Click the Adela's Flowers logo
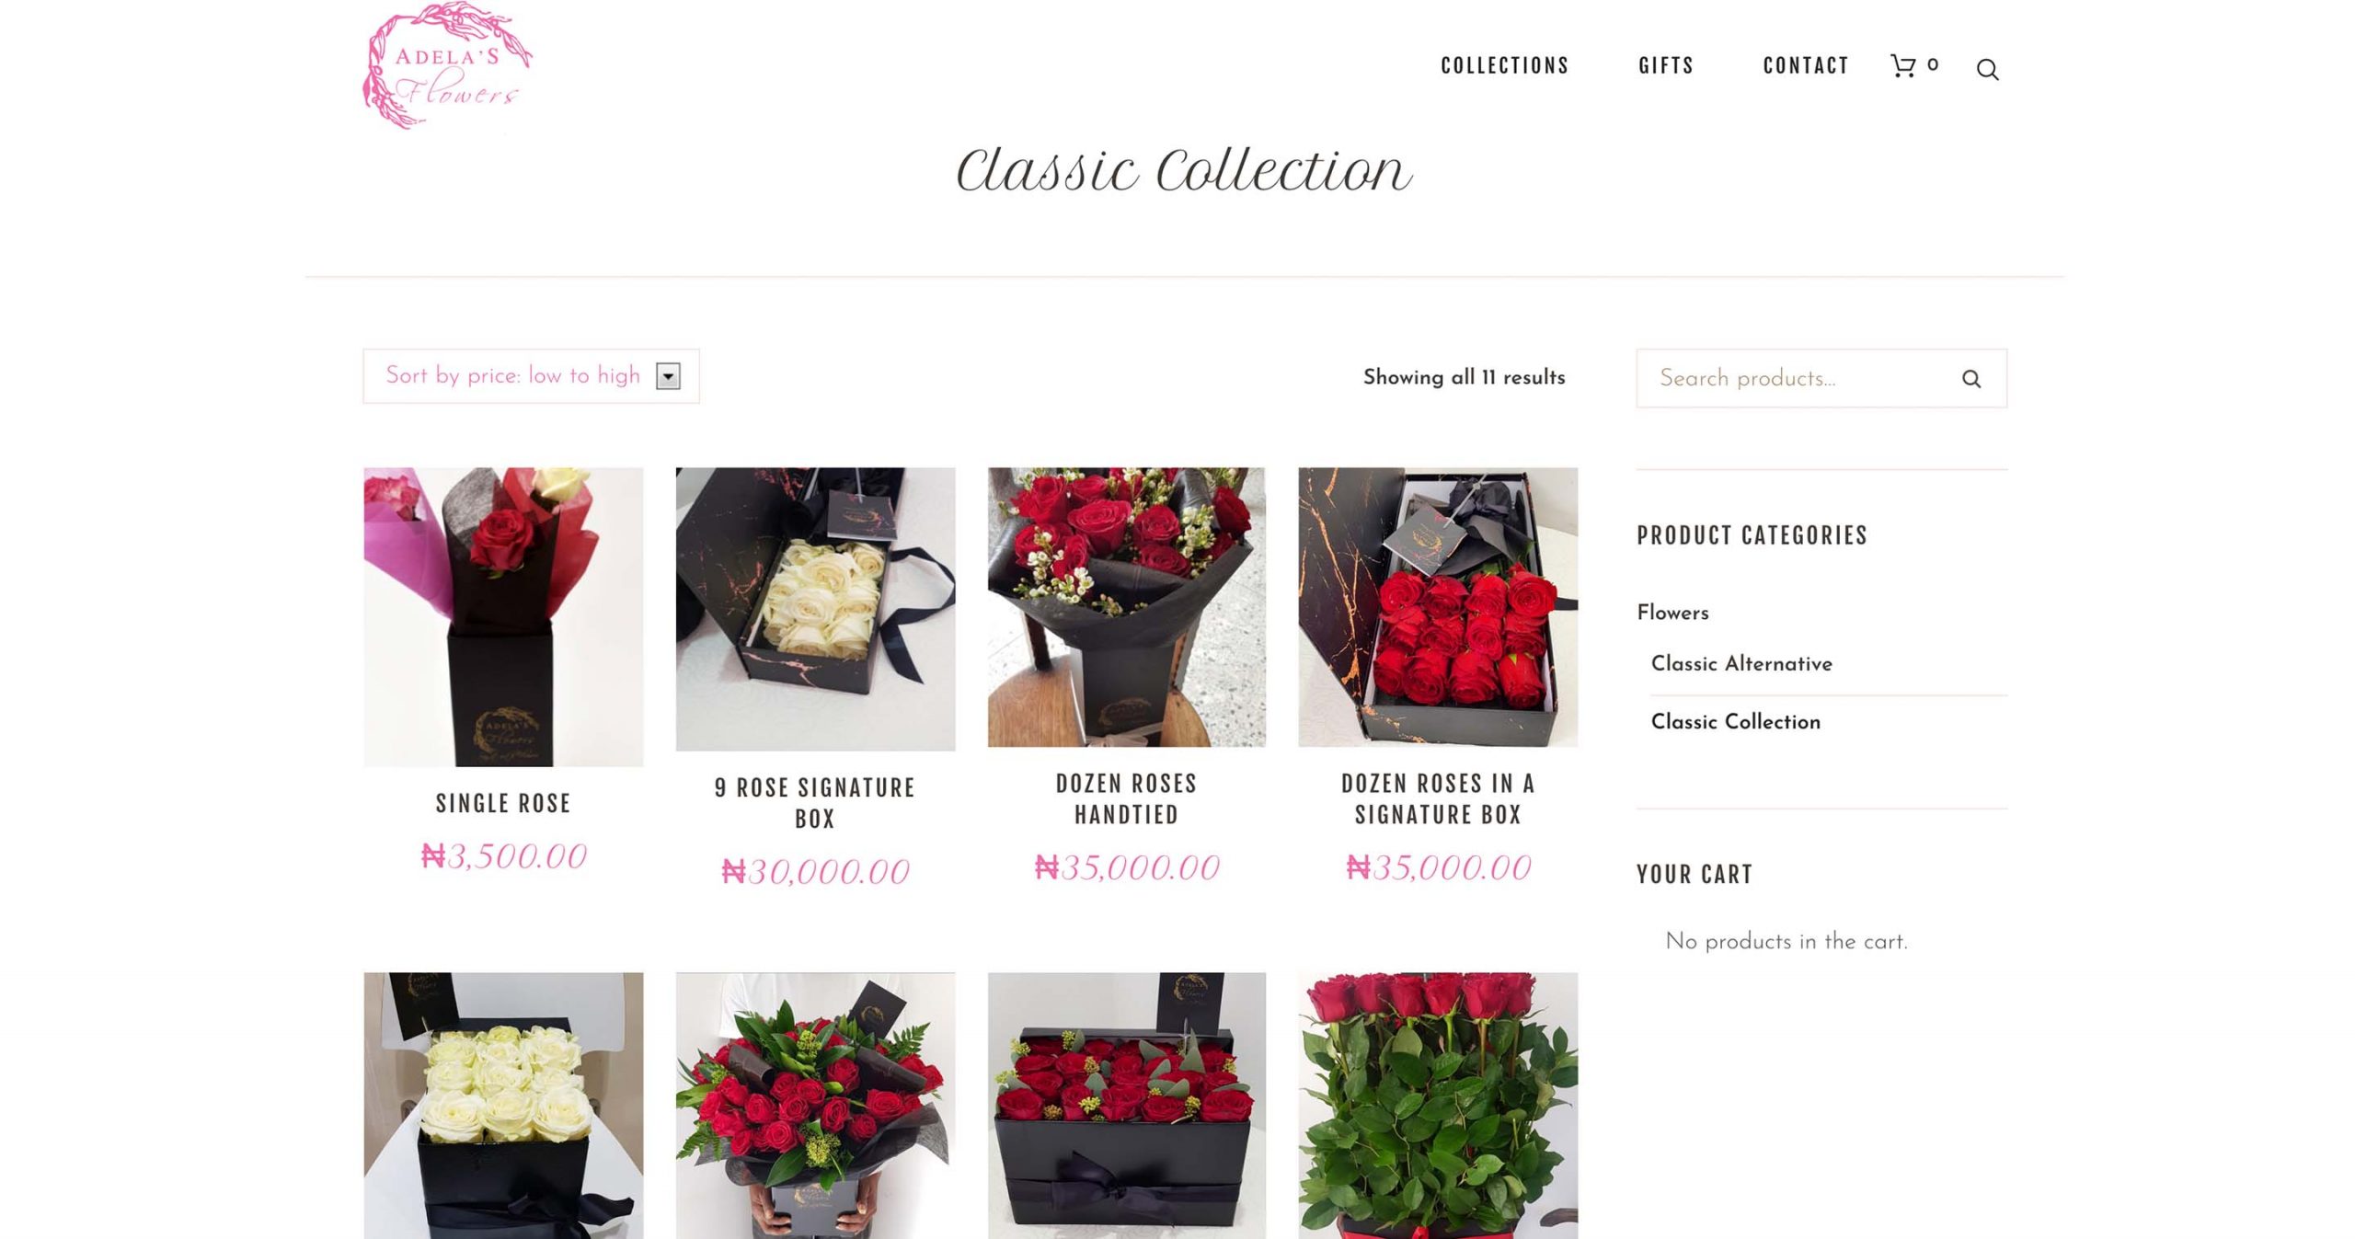 (x=447, y=66)
